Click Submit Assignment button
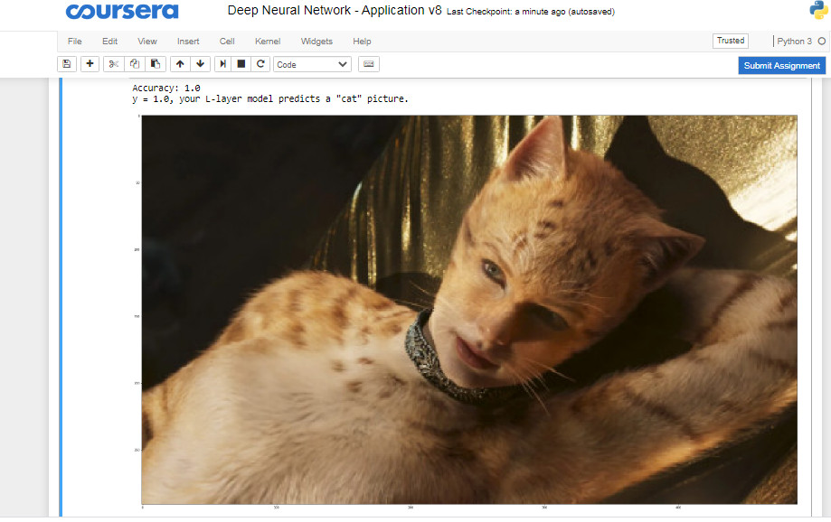Viewport: 831px width, 522px height. pos(781,66)
